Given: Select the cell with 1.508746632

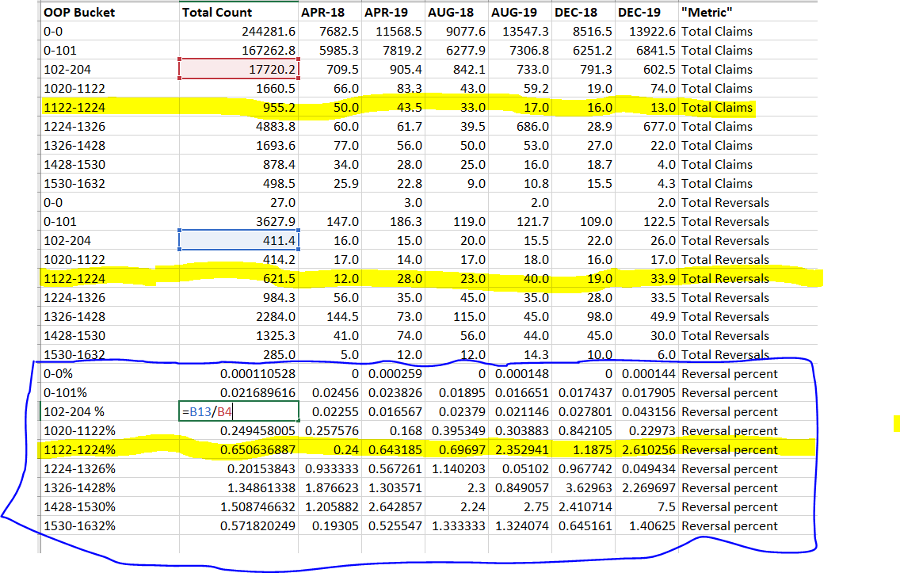Looking at the screenshot, I should click(x=238, y=506).
